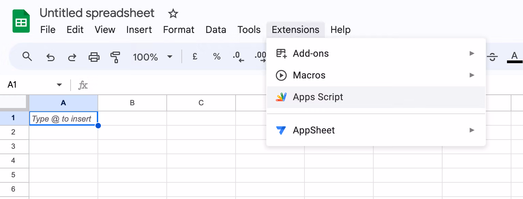Select column C header
This screenshot has height=199, width=523.
[x=201, y=103]
